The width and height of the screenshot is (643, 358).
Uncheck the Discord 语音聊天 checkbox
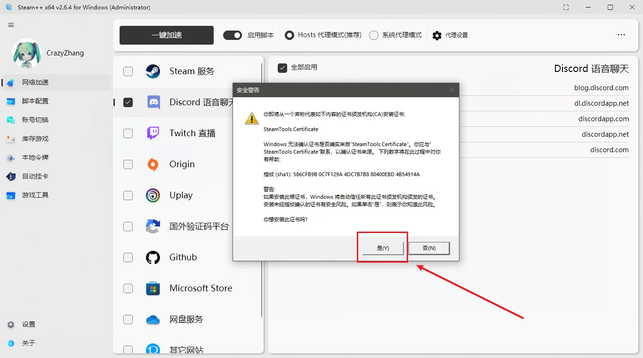(128, 102)
